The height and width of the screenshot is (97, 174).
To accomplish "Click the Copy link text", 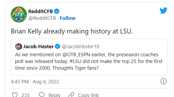I will 88,95.
